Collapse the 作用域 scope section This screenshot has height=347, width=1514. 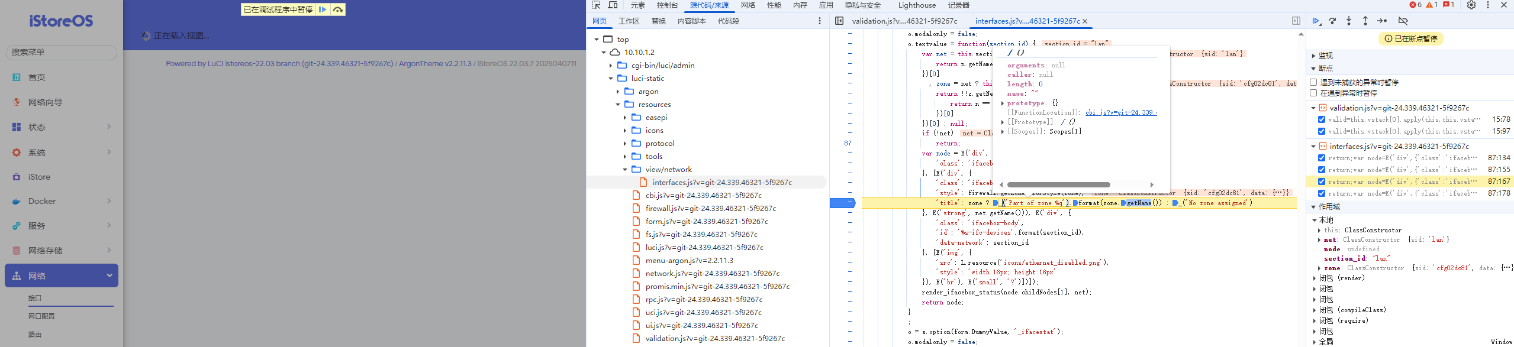pyautogui.click(x=1329, y=207)
